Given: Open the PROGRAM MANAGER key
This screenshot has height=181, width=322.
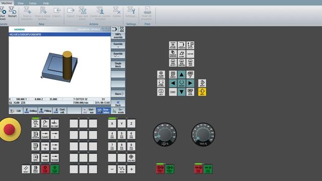Looking at the screenshot, I should tap(173, 54).
